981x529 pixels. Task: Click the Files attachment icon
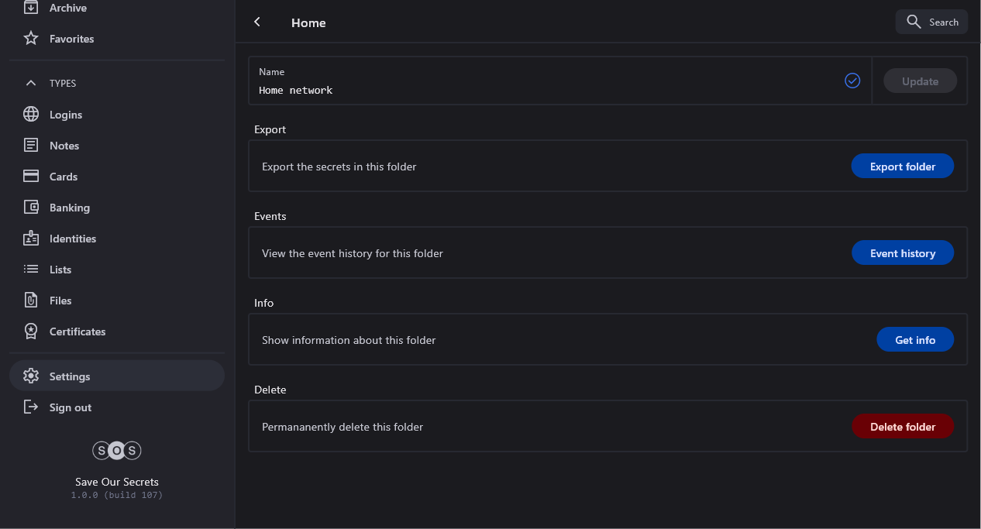tap(31, 301)
